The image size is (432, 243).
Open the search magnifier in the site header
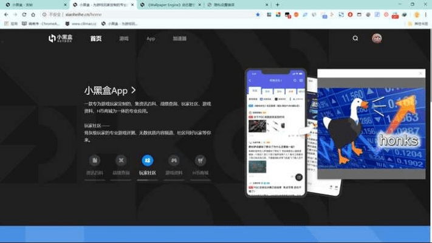pos(355,38)
